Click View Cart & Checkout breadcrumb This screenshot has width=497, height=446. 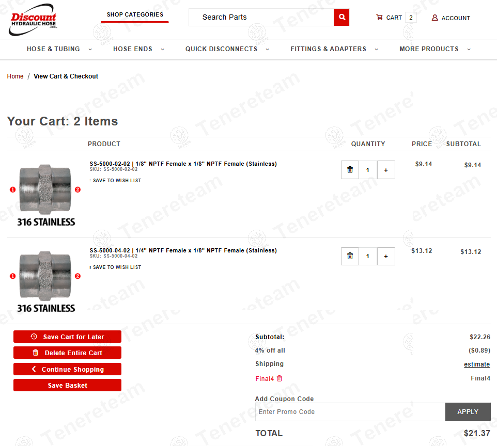tap(66, 76)
